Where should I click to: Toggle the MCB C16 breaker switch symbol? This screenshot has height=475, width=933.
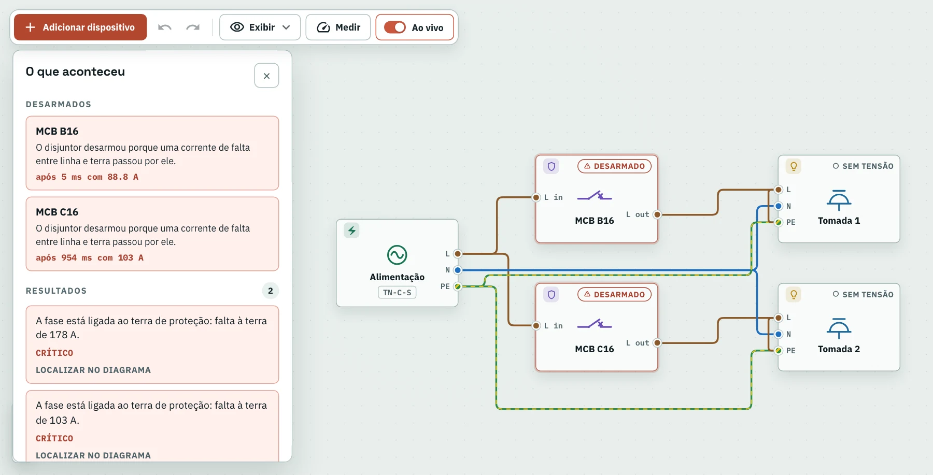click(x=595, y=324)
